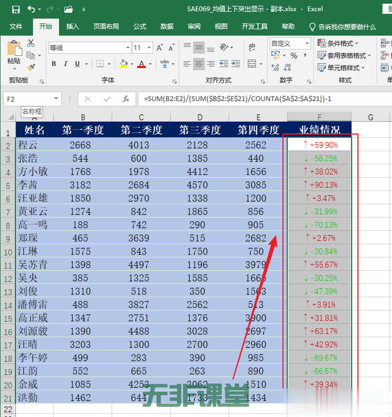Click the Increase Decimal icon
This screenshot has width=392, height=417.
tap(275, 67)
